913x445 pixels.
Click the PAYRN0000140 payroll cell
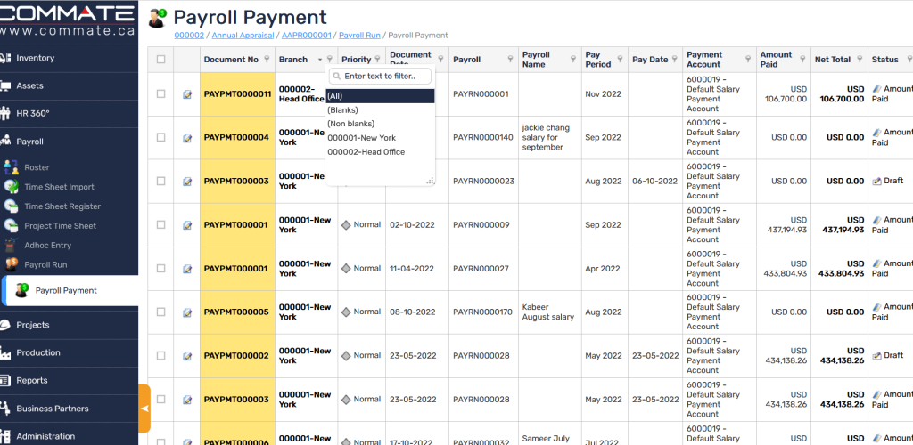click(x=482, y=138)
